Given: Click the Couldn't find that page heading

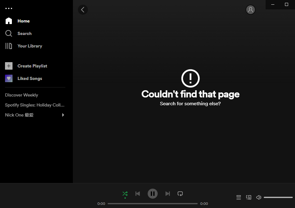Looking at the screenshot, I should click(191, 94).
